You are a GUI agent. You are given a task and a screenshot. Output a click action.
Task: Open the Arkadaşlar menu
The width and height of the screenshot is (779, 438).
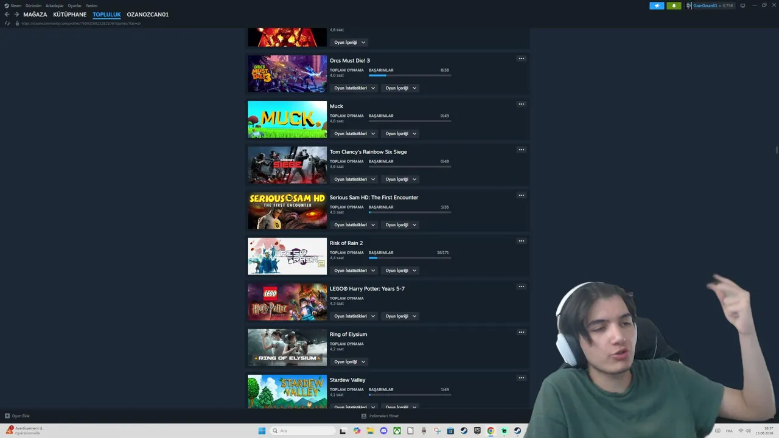tap(54, 5)
